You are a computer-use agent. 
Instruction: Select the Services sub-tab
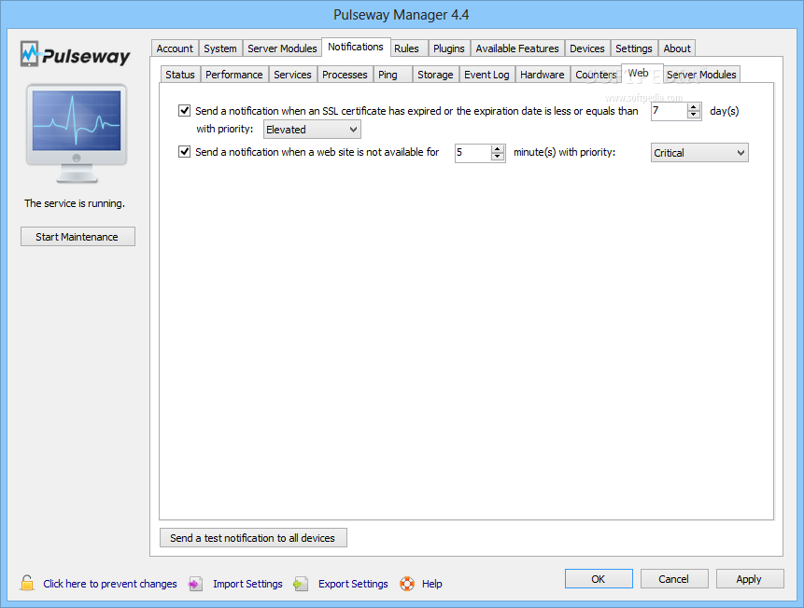point(292,75)
